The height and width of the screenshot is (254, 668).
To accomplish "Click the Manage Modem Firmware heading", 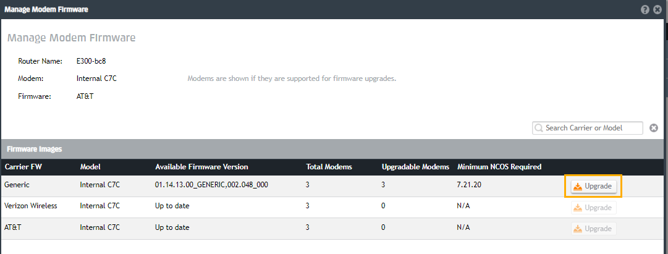I will coord(72,38).
